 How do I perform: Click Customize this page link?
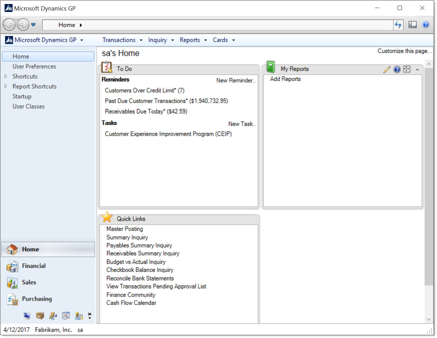(x=404, y=51)
